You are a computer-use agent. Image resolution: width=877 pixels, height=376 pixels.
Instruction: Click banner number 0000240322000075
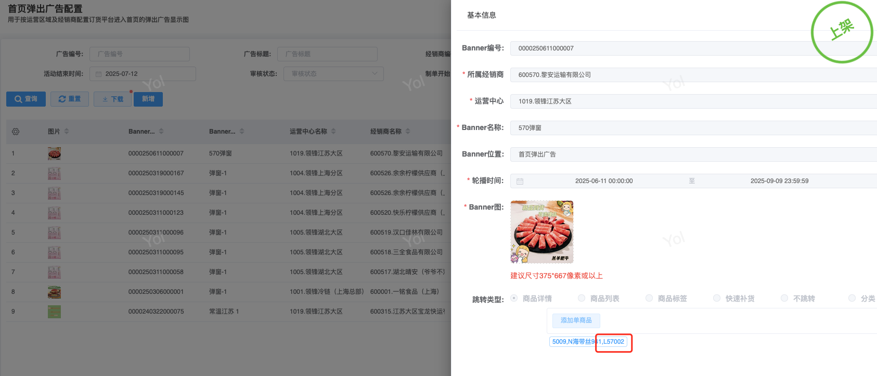pyautogui.click(x=156, y=312)
